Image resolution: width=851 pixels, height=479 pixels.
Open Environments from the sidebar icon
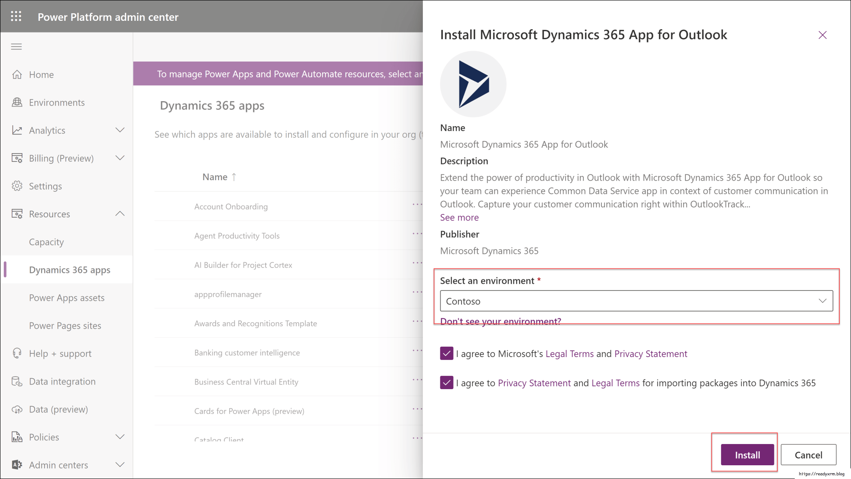(x=17, y=102)
